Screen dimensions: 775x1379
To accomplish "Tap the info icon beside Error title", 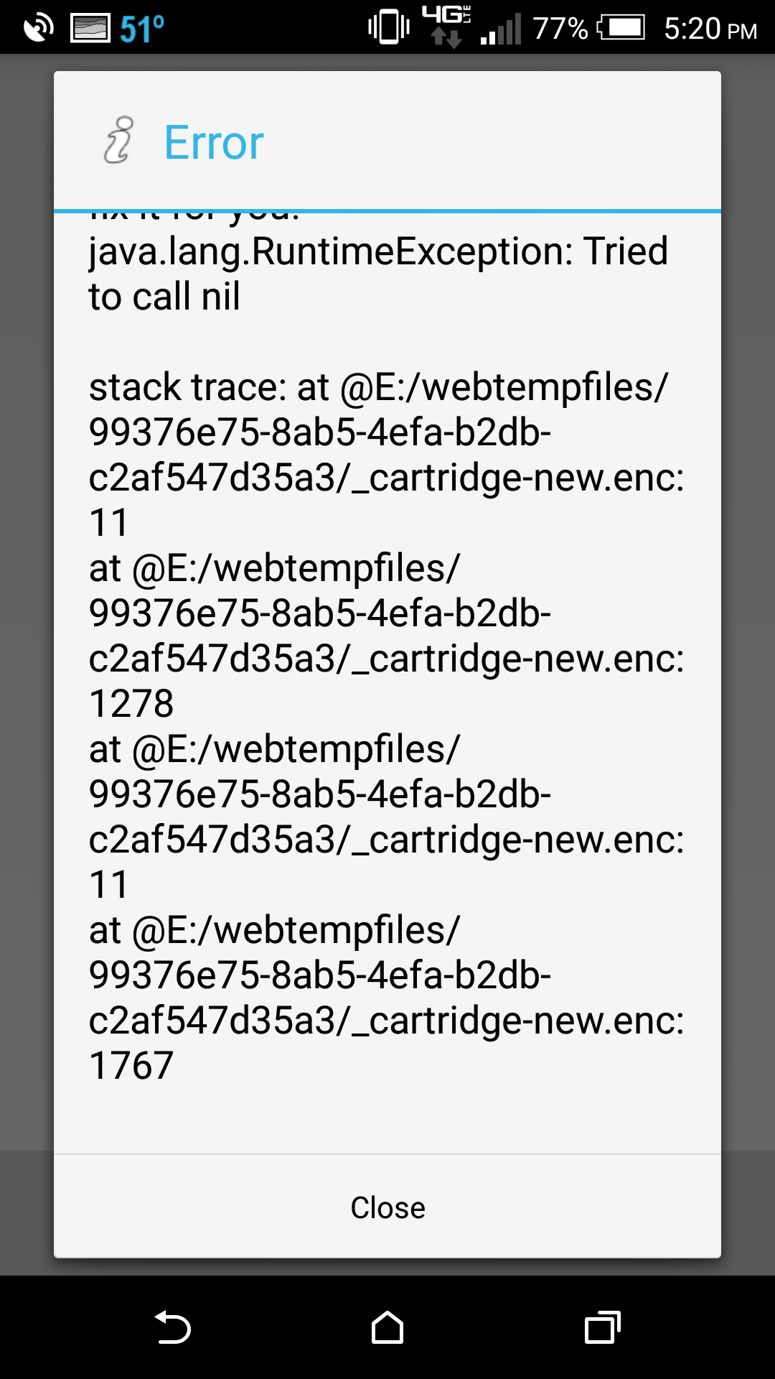I will coord(118,140).
